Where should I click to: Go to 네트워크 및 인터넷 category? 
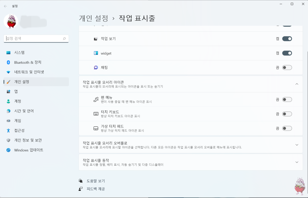[36, 72]
